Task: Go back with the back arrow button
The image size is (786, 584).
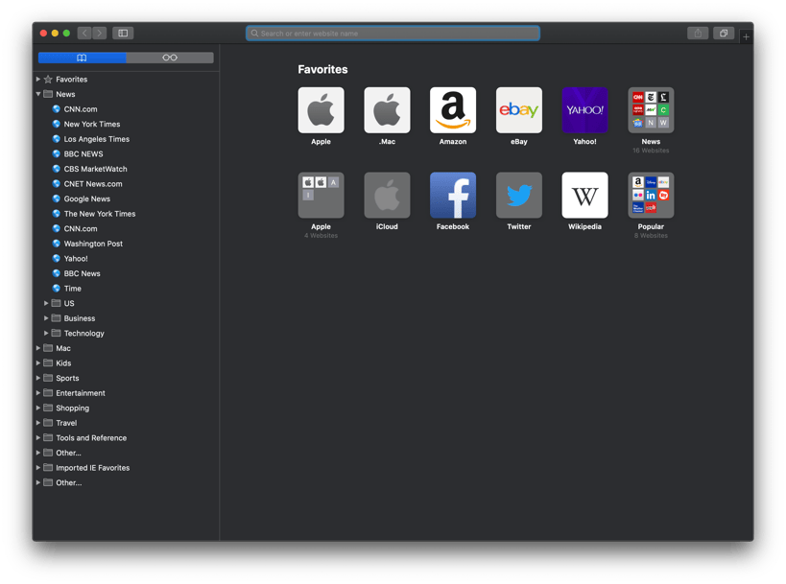Action: 84,33
